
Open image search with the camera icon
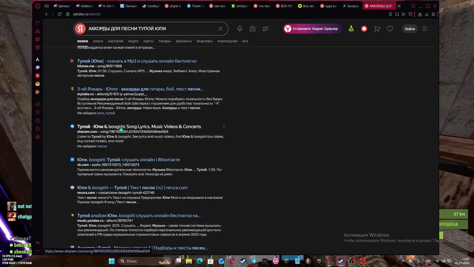(x=253, y=29)
